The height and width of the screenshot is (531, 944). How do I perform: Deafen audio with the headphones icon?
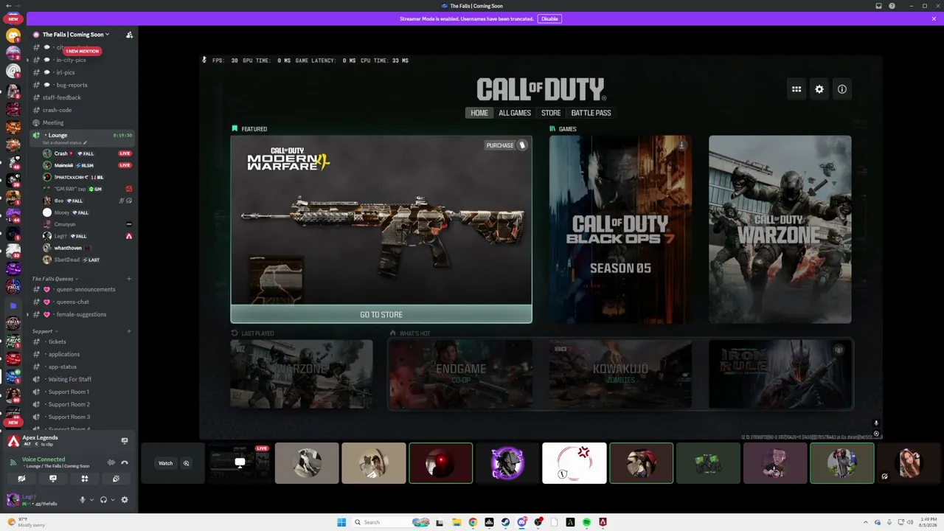[103, 500]
